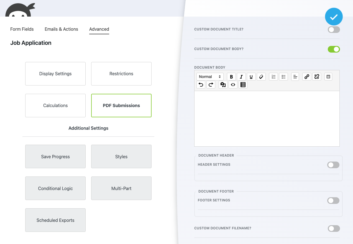This screenshot has width=353, height=244.
Task: Clear formatting with the eraser icon
Action: [261, 77]
